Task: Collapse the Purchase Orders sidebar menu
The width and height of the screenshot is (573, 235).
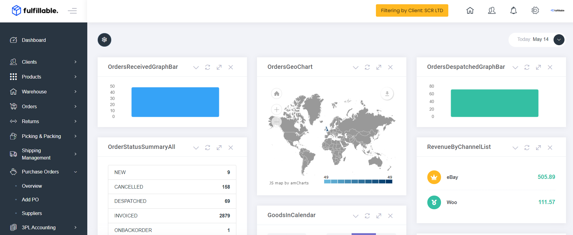Action: tap(43, 172)
